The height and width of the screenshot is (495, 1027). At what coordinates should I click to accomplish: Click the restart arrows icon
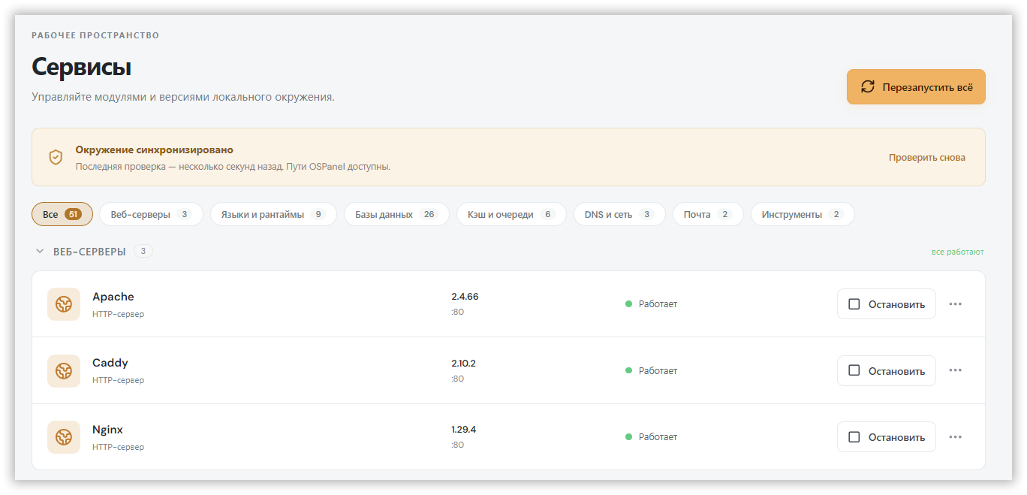point(868,86)
